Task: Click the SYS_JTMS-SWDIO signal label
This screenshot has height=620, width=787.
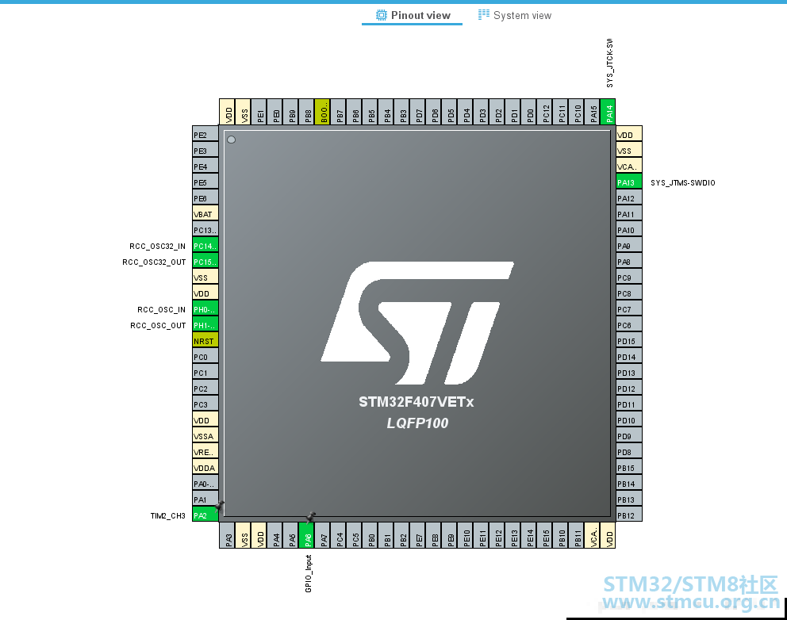Action: 682,182
